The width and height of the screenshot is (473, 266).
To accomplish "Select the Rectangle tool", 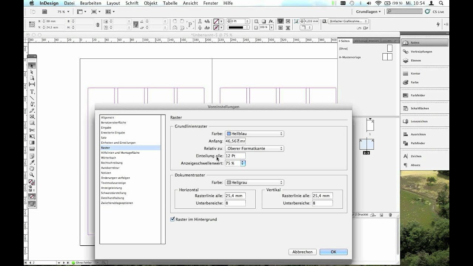I will [32, 123].
